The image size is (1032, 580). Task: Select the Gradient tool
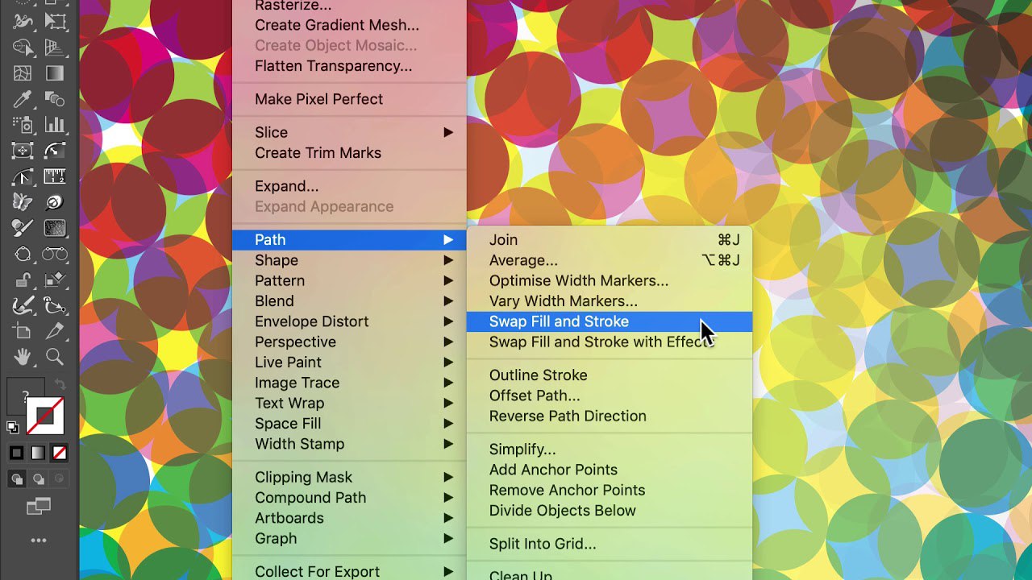55,73
